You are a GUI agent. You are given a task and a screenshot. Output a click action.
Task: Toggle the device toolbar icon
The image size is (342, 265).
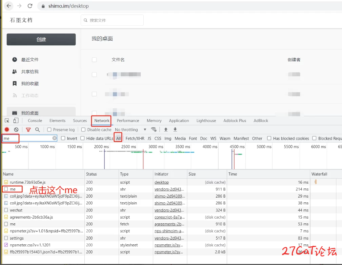pyautogui.click(x=16, y=121)
